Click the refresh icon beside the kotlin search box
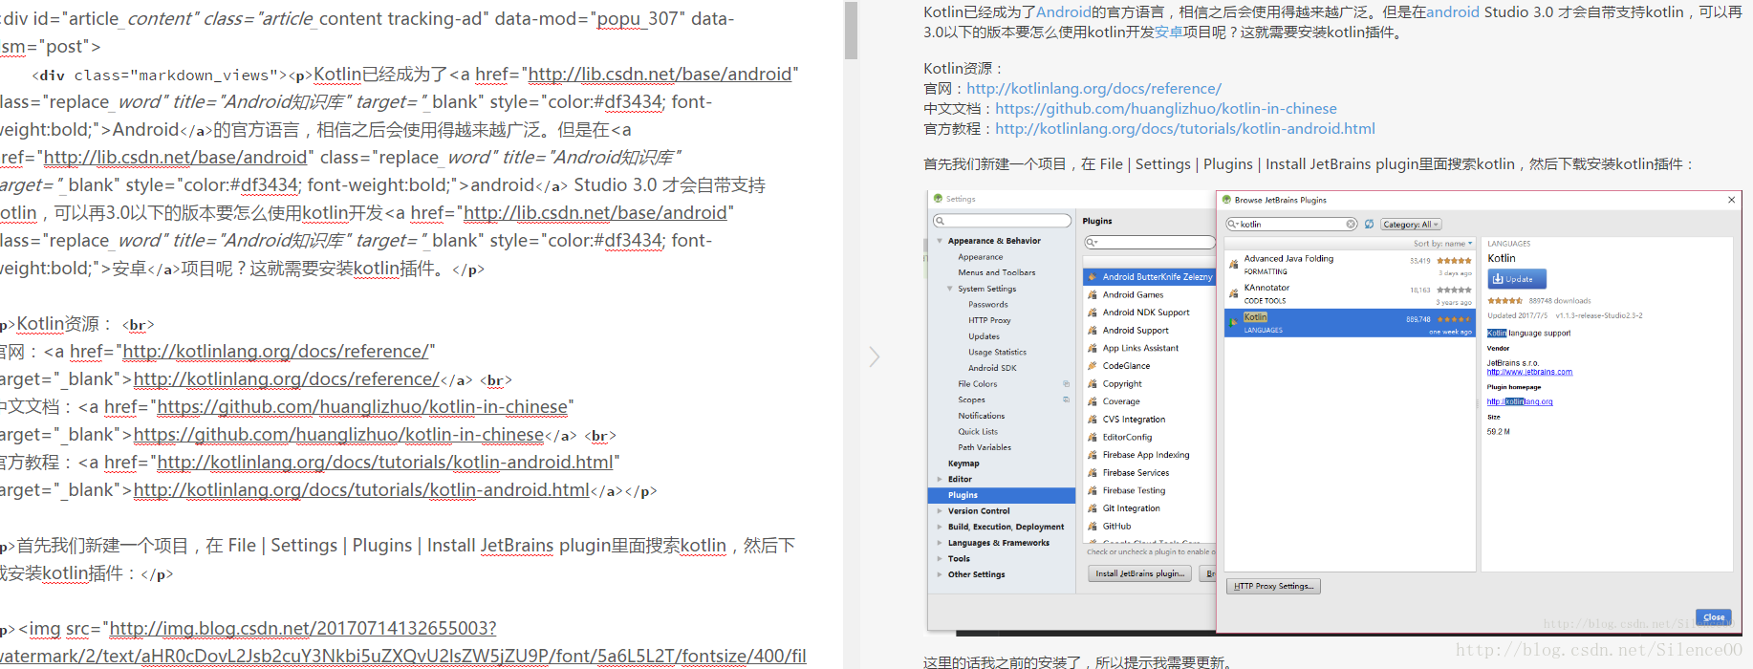Screen dimensions: 1753x669 [1369, 225]
